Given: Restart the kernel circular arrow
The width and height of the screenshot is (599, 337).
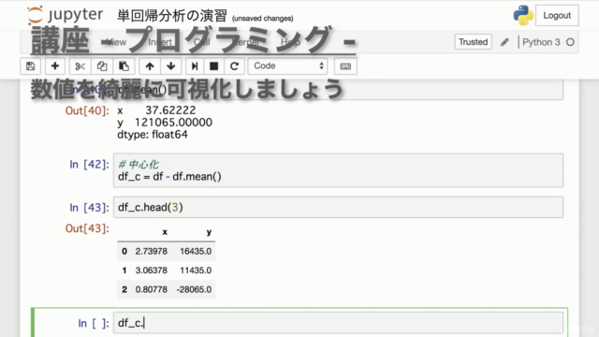Looking at the screenshot, I should tap(234, 66).
